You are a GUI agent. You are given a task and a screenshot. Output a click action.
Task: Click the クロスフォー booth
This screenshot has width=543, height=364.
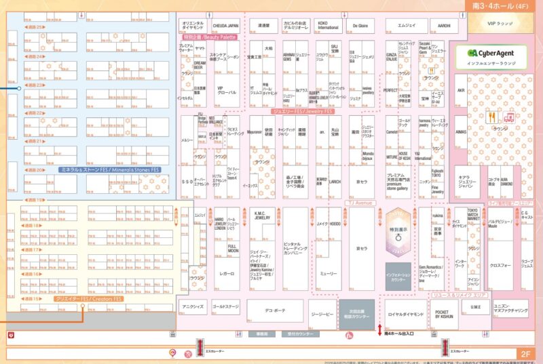pos(500,266)
